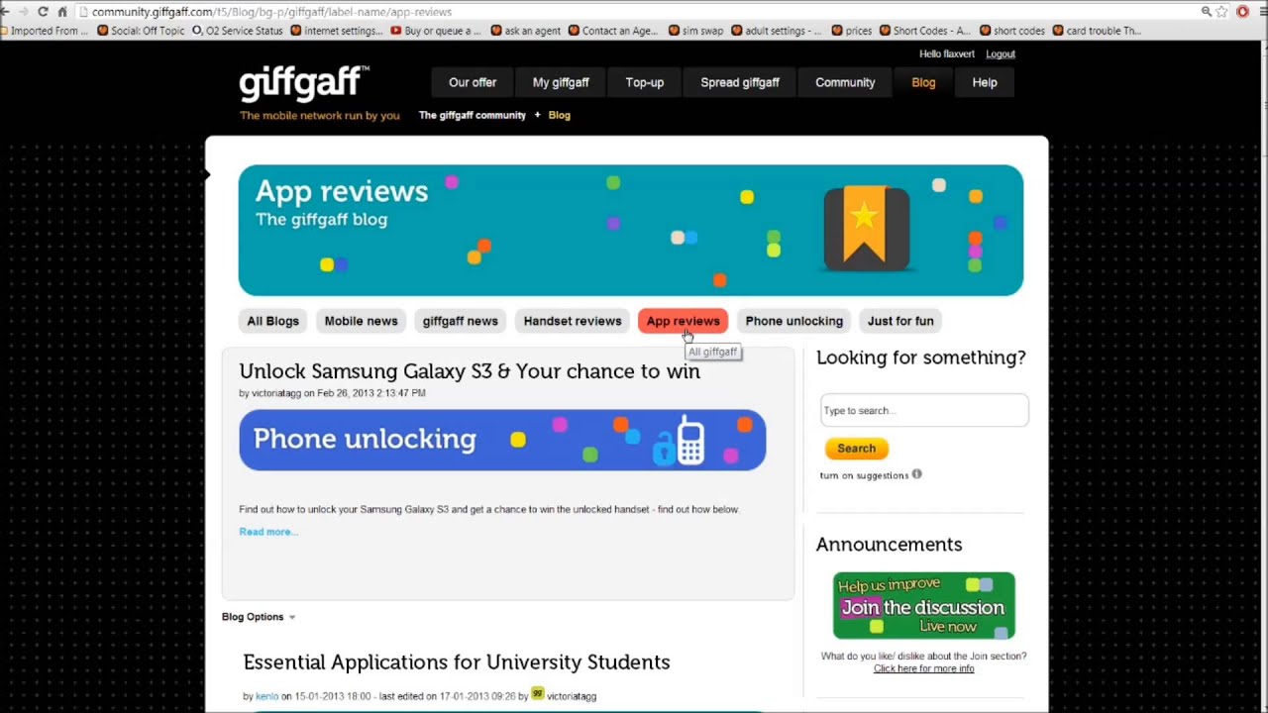The height and width of the screenshot is (713, 1268).
Task: Click the 'Blog' breadcrumb link
Action: click(x=560, y=115)
